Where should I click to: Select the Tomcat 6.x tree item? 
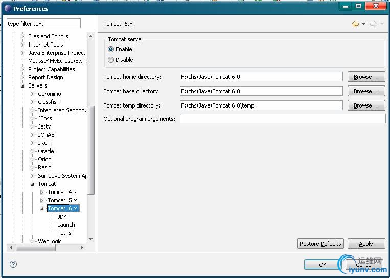(x=63, y=208)
